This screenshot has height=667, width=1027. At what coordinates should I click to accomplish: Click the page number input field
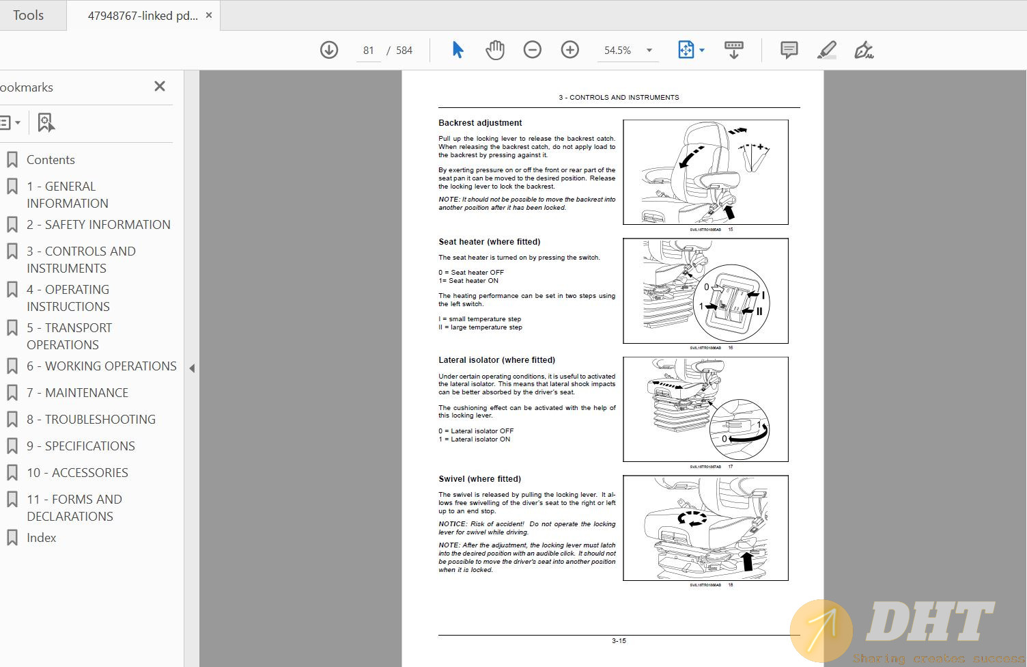point(369,51)
